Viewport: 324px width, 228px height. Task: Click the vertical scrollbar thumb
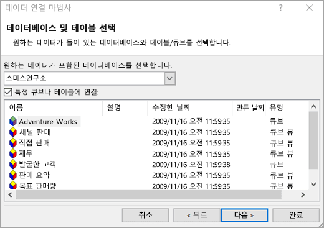click(313, 140)
